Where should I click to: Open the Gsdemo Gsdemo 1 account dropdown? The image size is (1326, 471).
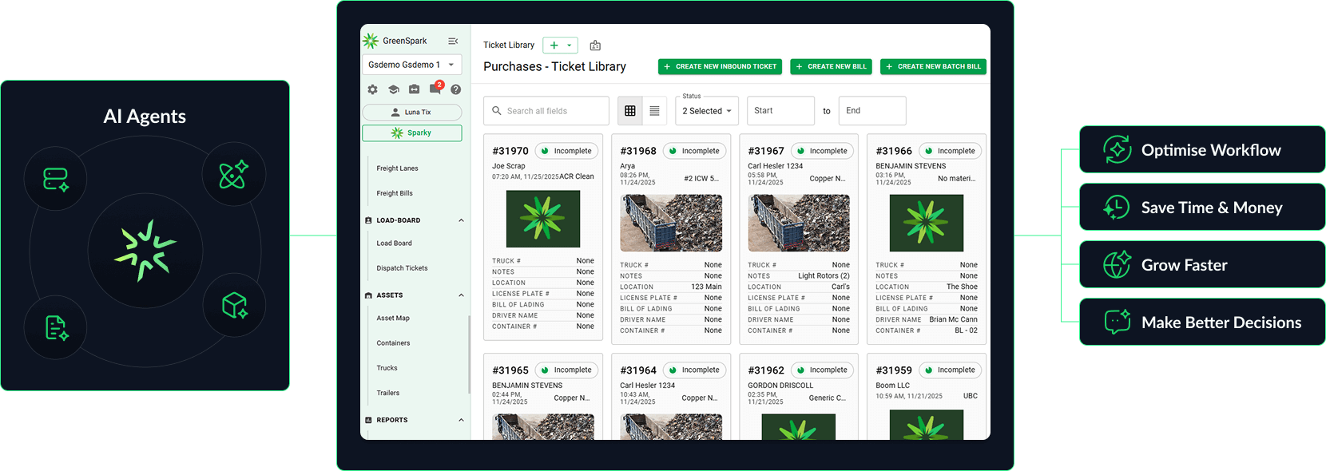point(411,65)
